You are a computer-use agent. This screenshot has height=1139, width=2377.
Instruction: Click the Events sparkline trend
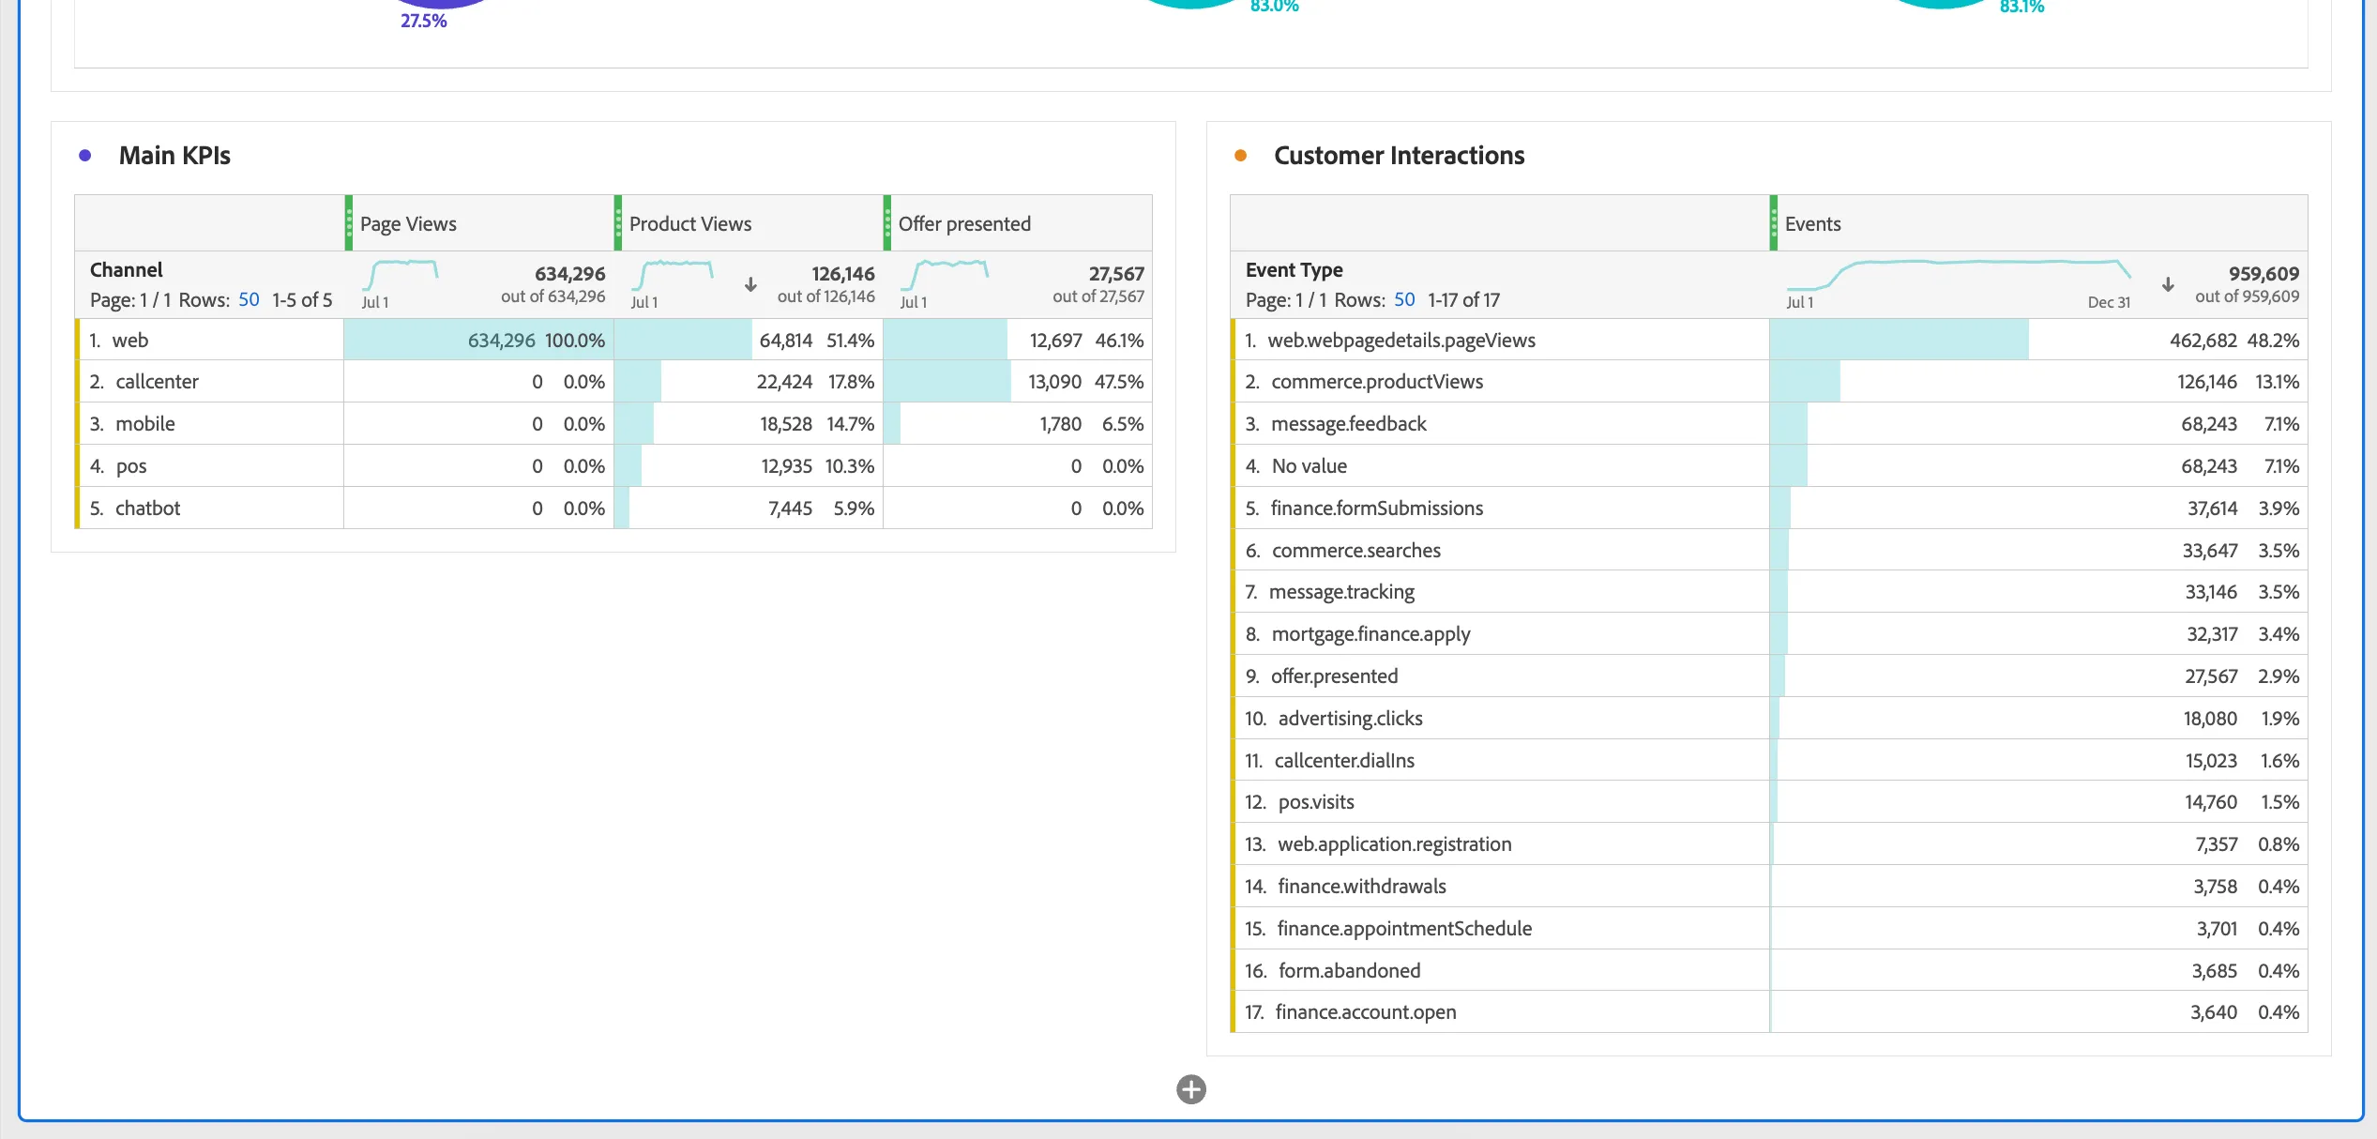pos(1959,275)
